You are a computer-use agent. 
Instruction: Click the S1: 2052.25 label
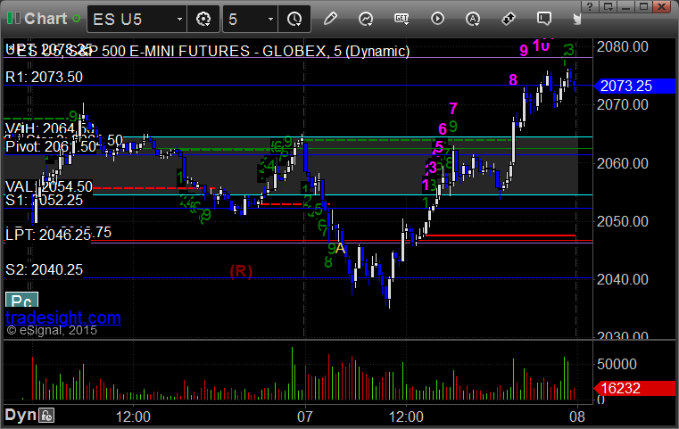[x=45, y=200]
